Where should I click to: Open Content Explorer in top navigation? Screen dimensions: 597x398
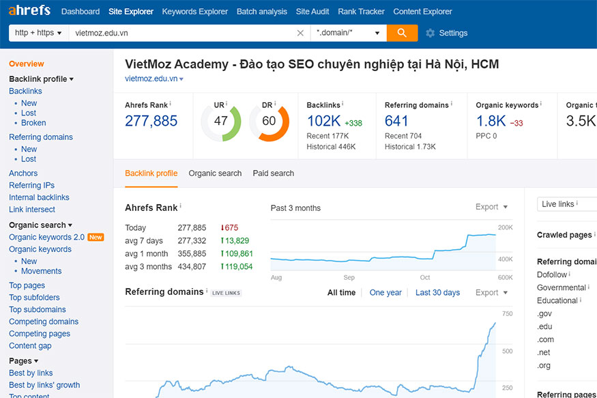coord(422,12)
